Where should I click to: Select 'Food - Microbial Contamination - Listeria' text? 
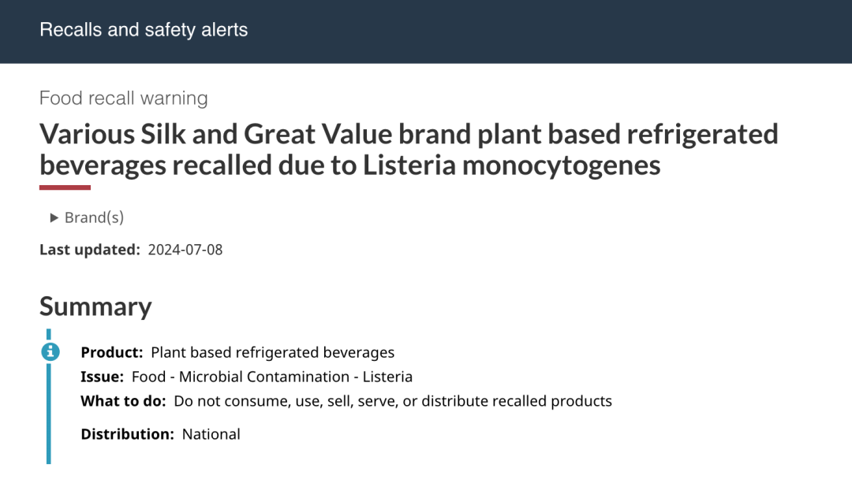(x=272, y=377)
